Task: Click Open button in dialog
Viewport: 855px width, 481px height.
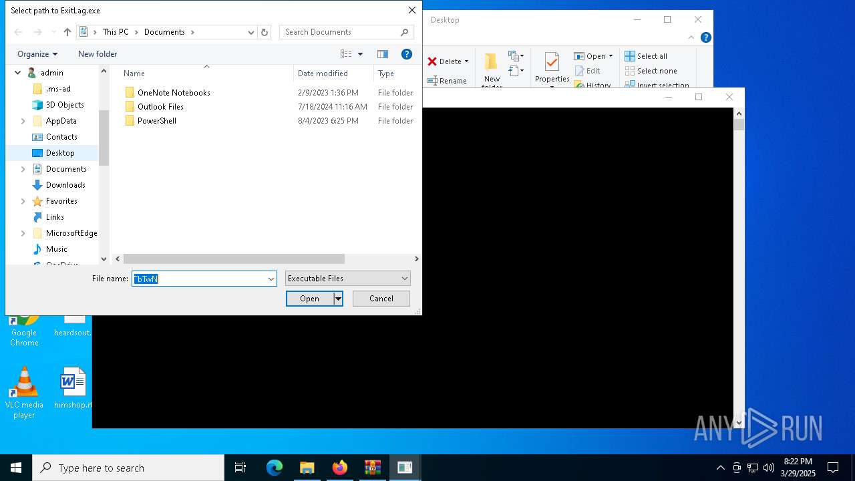Action: click(310, 299)
